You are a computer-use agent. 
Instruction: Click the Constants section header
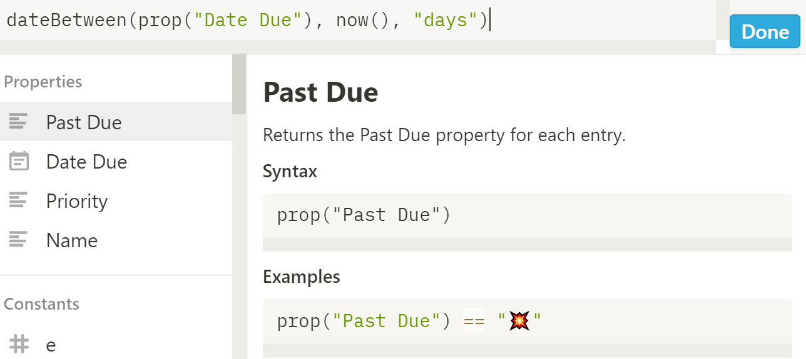pyautogui.click(x=41, y=304)
